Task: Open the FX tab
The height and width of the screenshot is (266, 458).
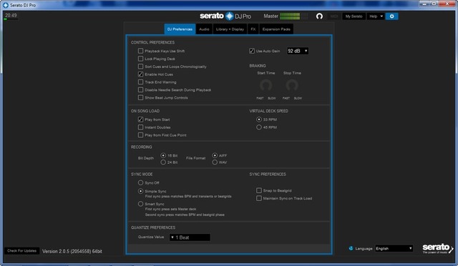Action: 253,29
